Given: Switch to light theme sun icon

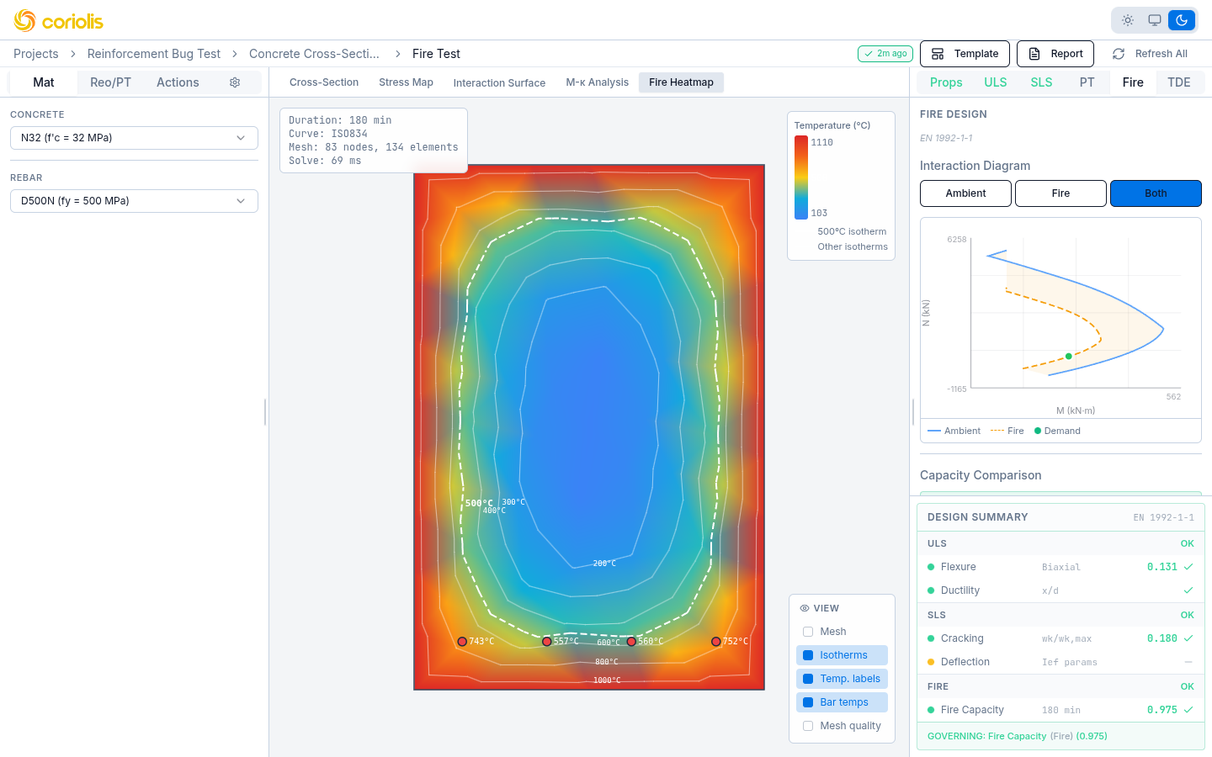Looking at the screenshot, I should pyautogui.click(x=1128, y=20).
